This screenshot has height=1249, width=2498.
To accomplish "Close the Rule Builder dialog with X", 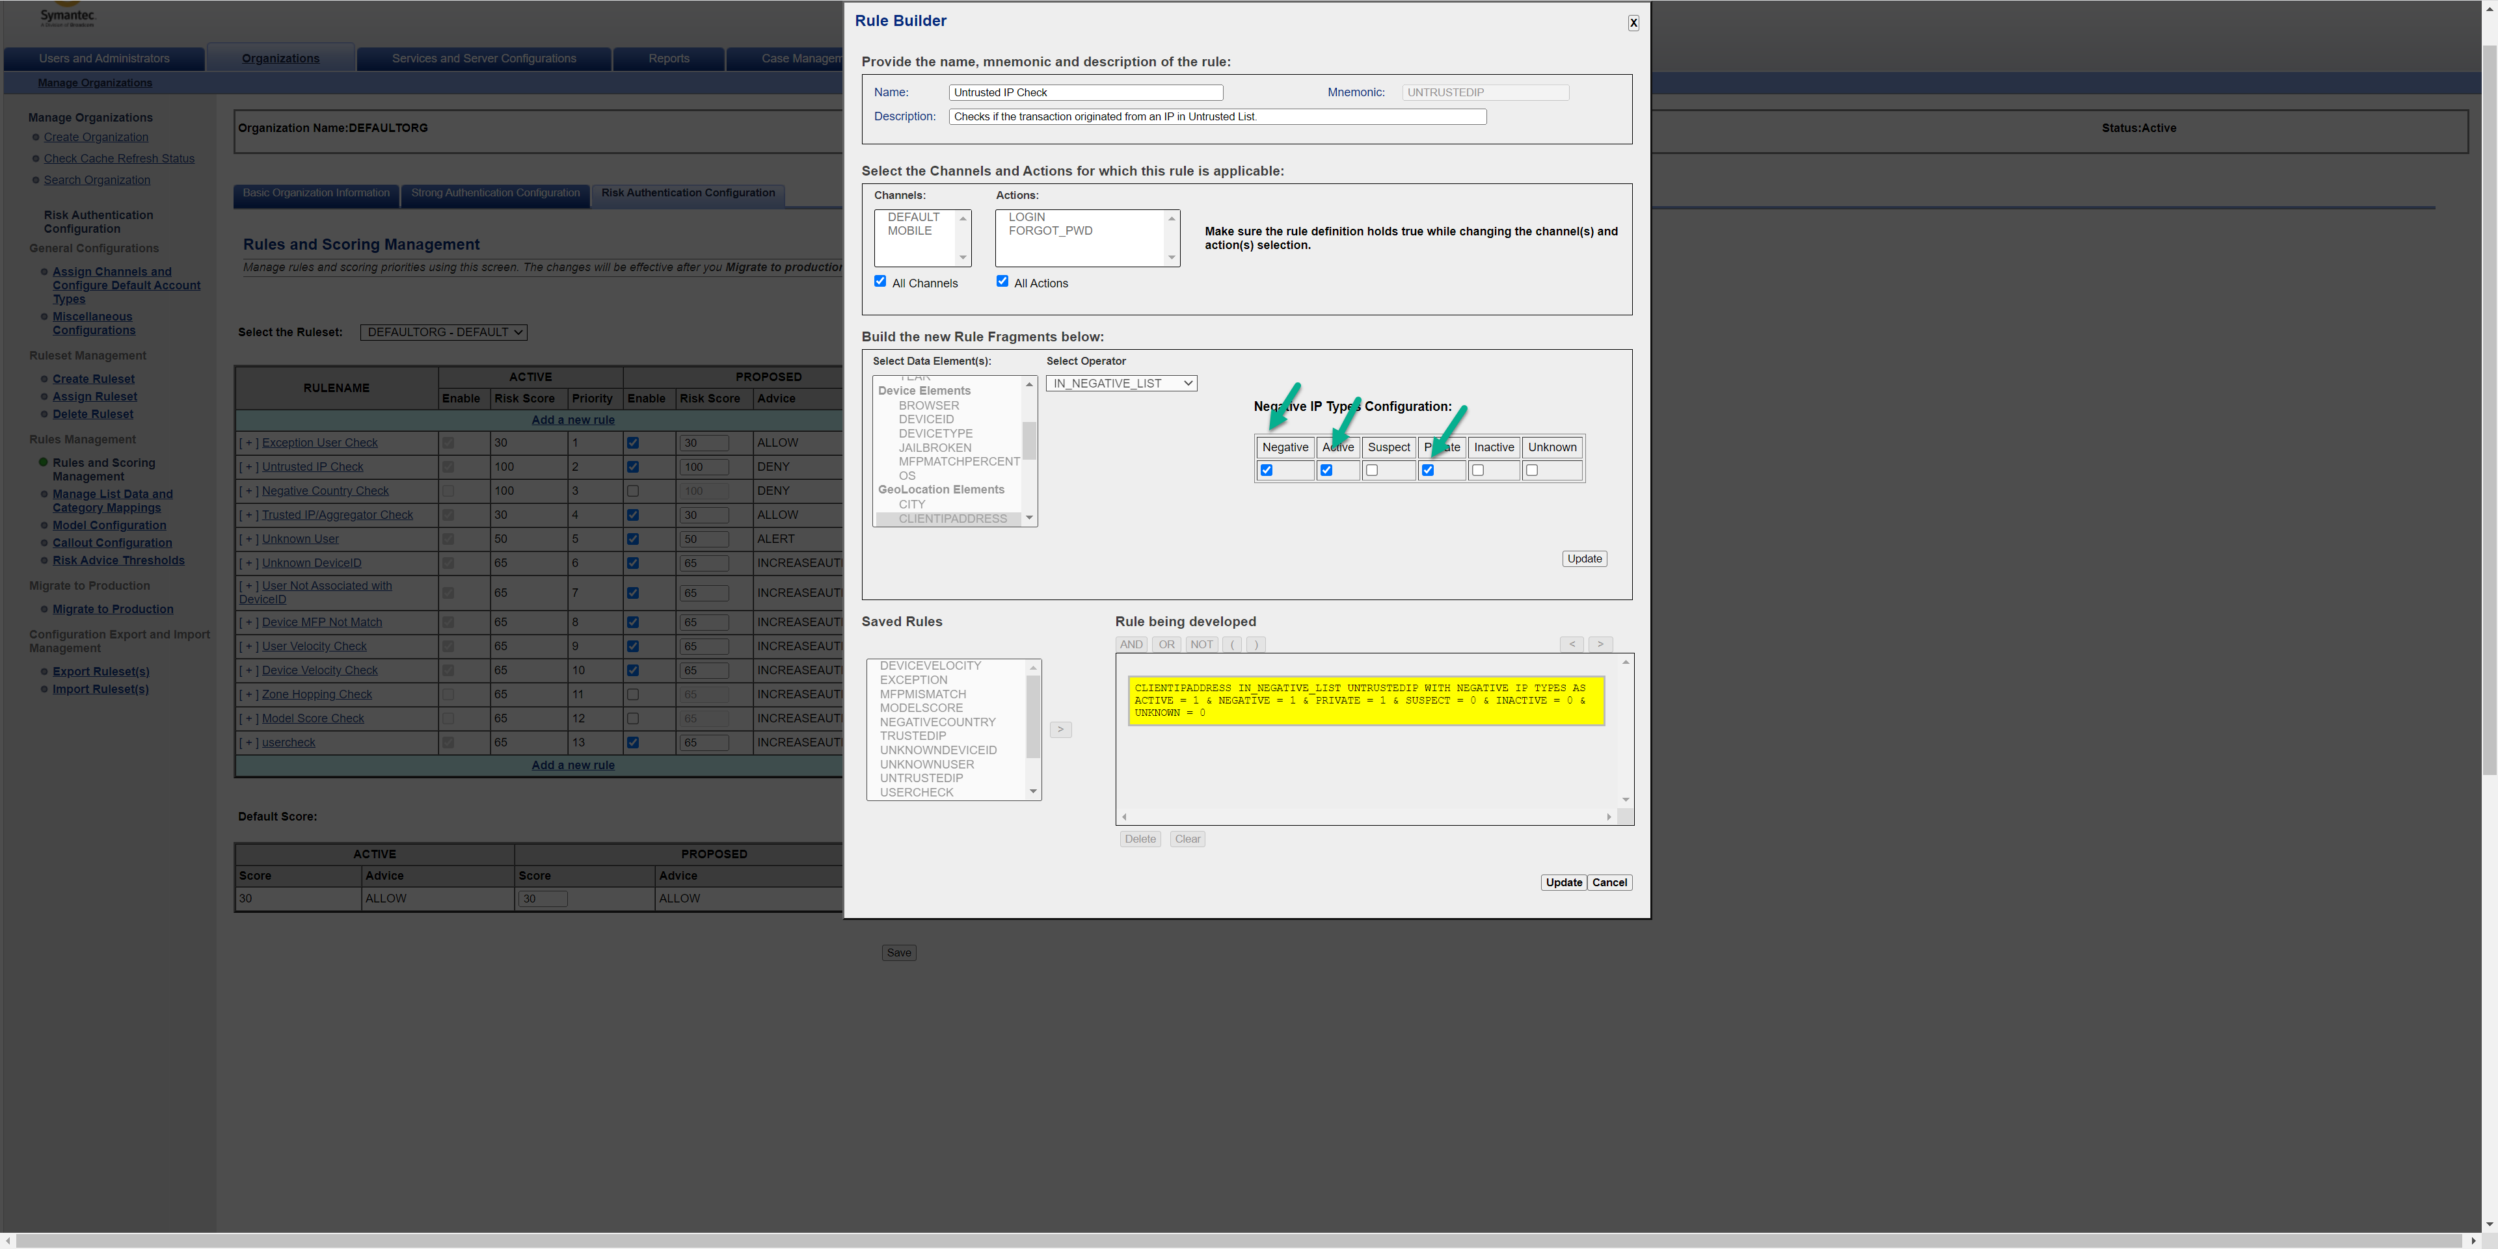I will click(x=1633, y=22).
